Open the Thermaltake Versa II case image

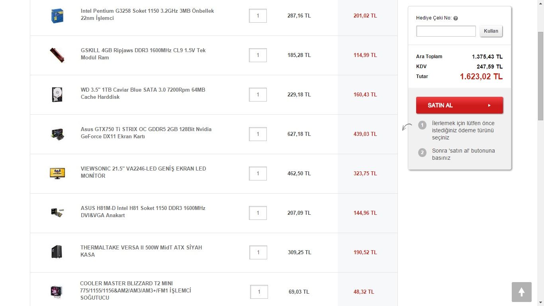click(x=57, y=252)
